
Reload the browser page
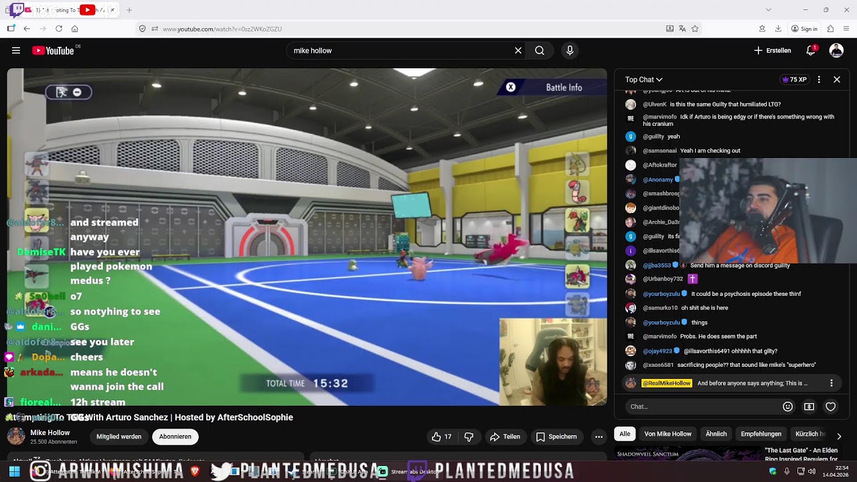pyautogui.click(x=59, y=29)
